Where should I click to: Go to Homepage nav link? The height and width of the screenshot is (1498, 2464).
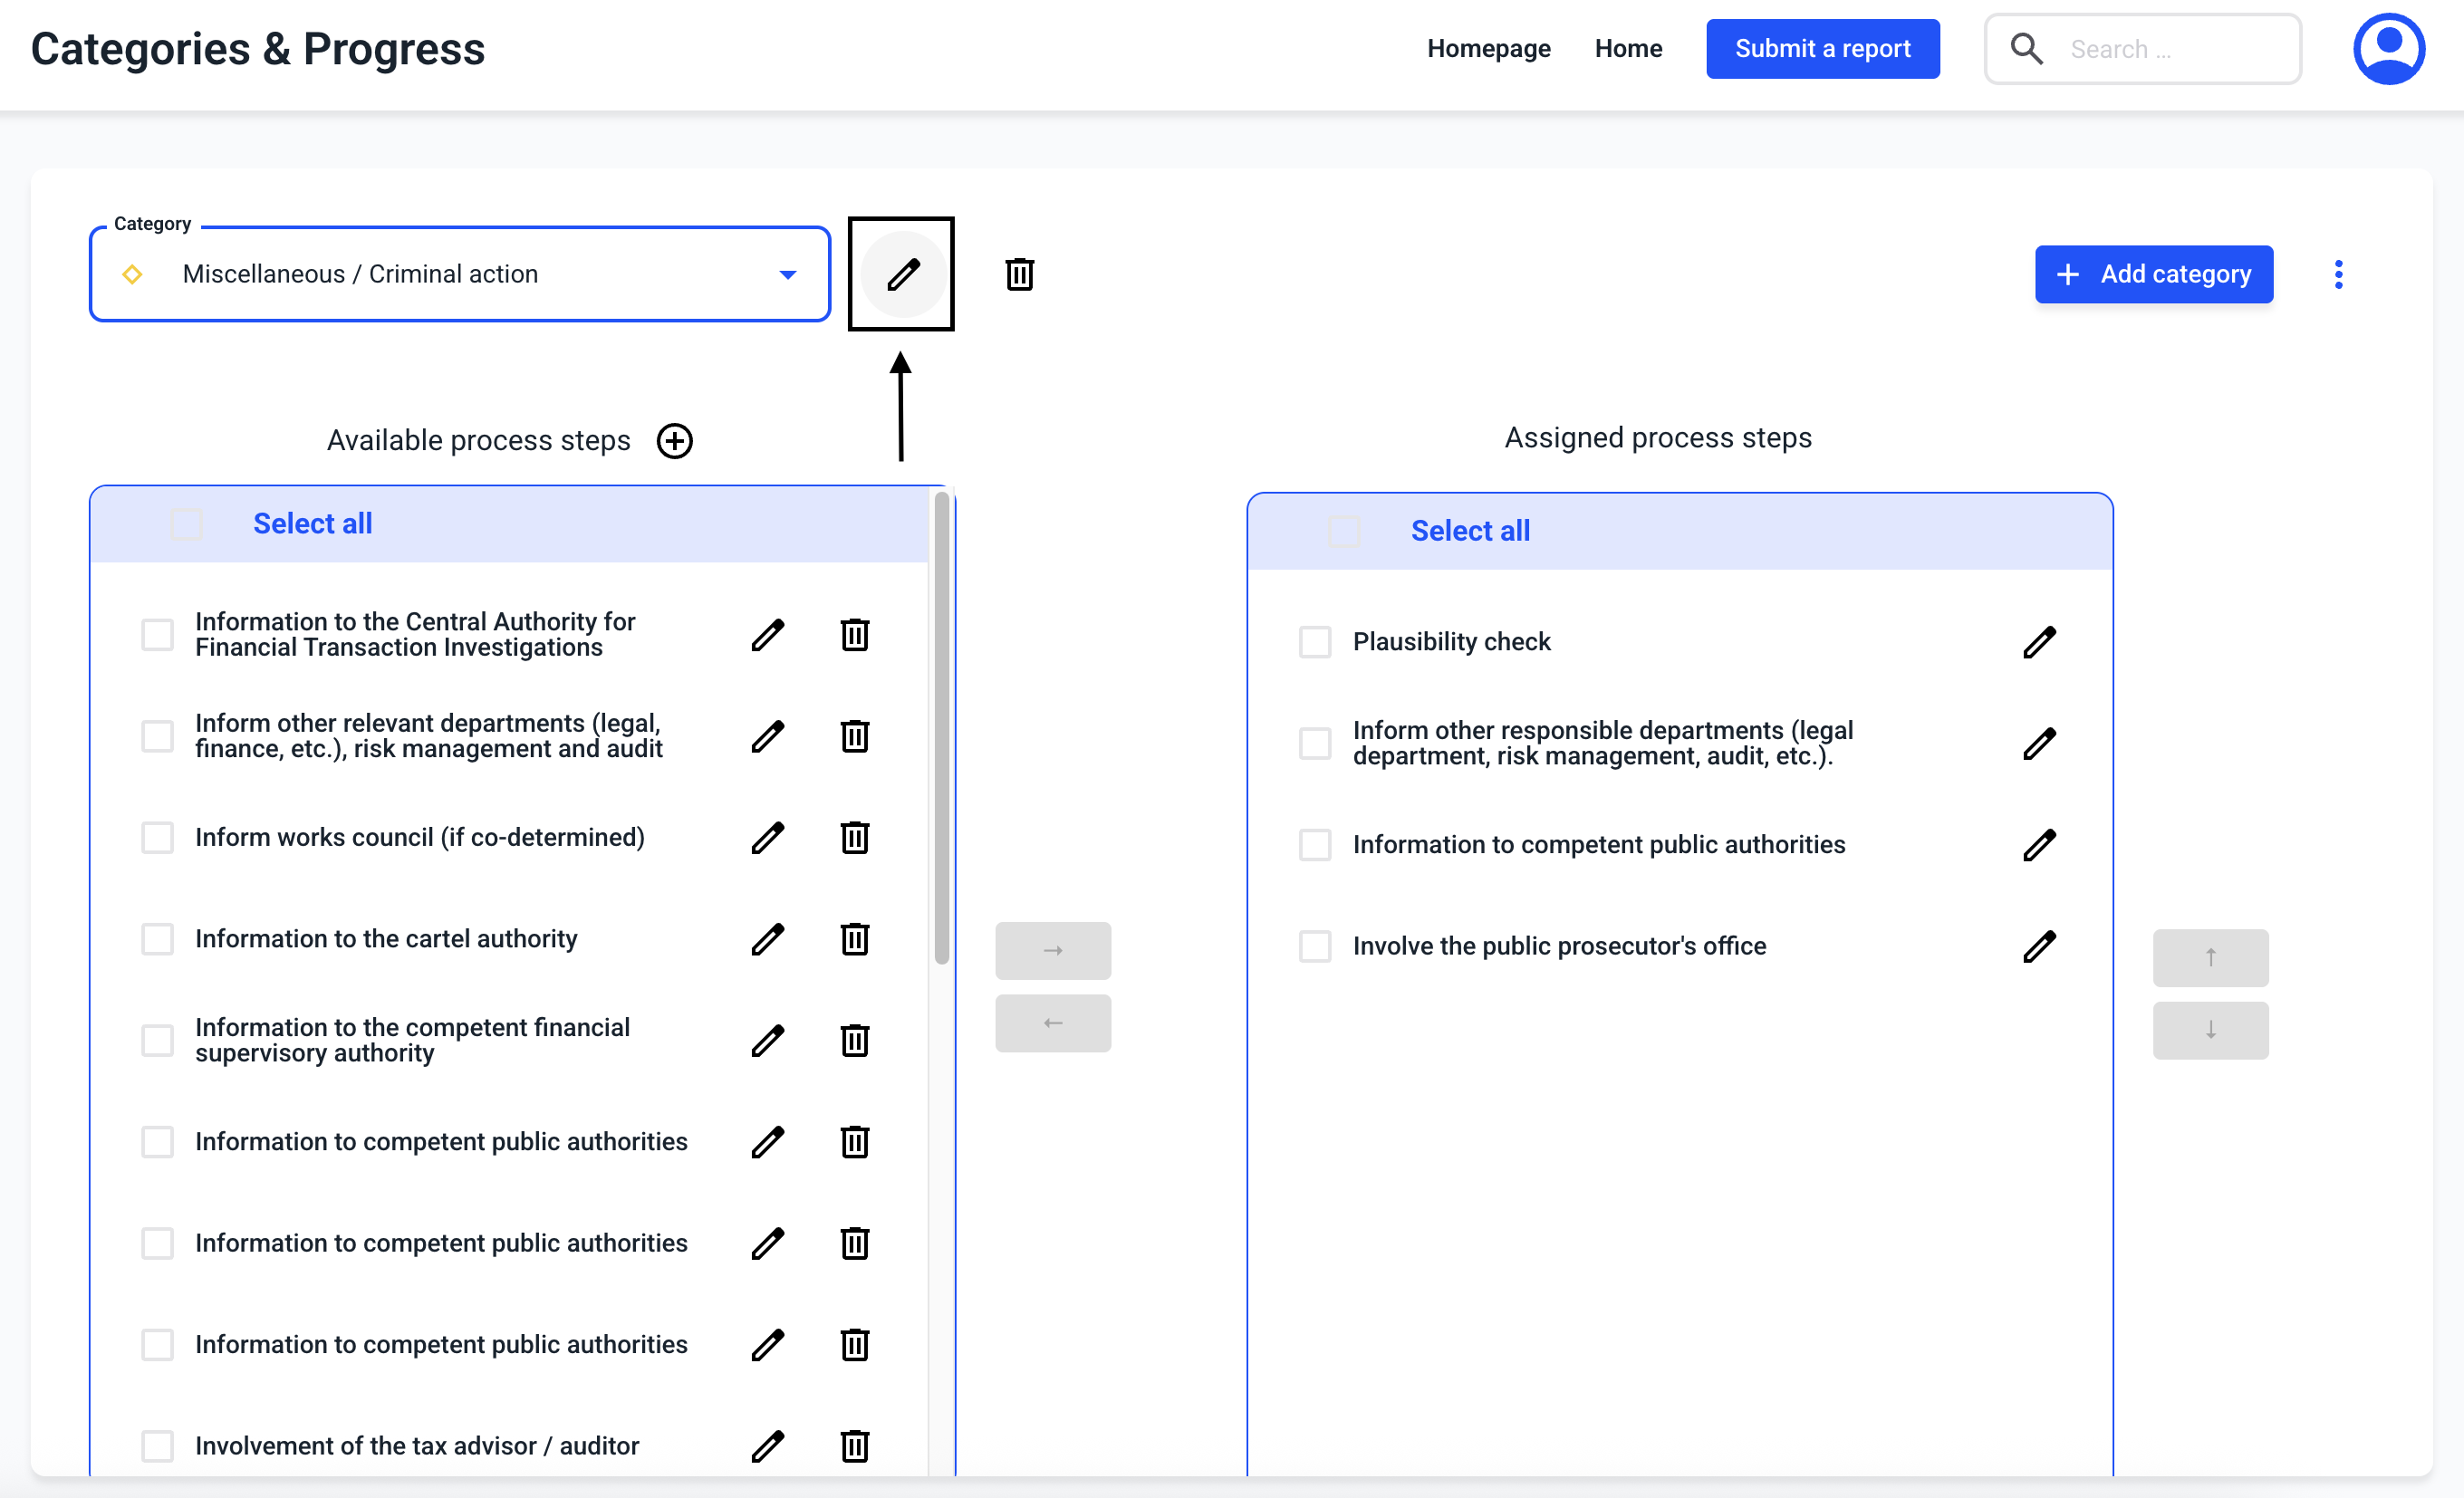[1488, 49]
